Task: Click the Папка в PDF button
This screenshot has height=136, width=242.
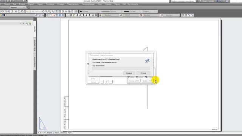Action: click(x=134, y=81)
